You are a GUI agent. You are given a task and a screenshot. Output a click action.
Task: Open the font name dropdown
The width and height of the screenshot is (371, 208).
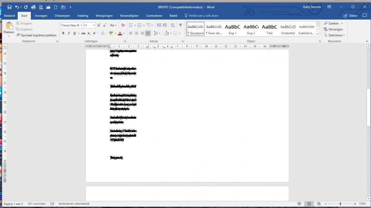coord(81,25)
